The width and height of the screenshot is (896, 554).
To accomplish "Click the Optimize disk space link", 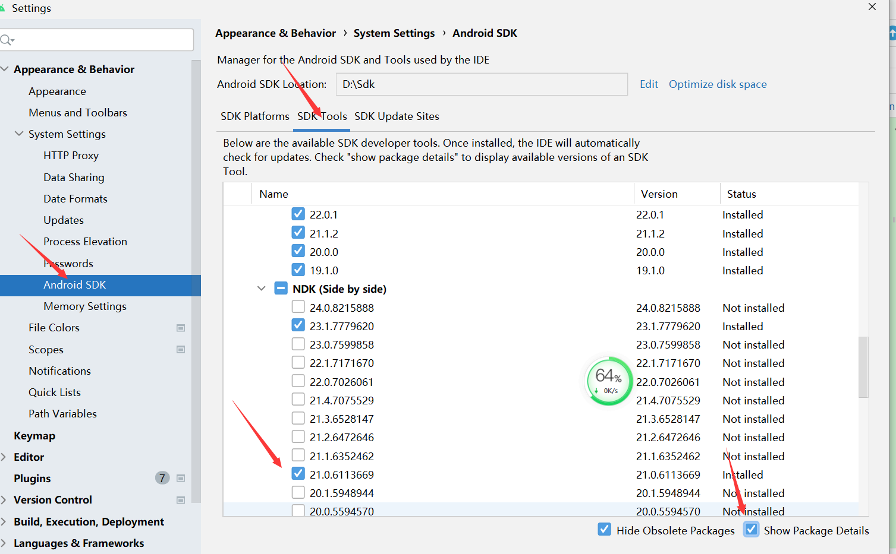I will click(x=717, y=84).
